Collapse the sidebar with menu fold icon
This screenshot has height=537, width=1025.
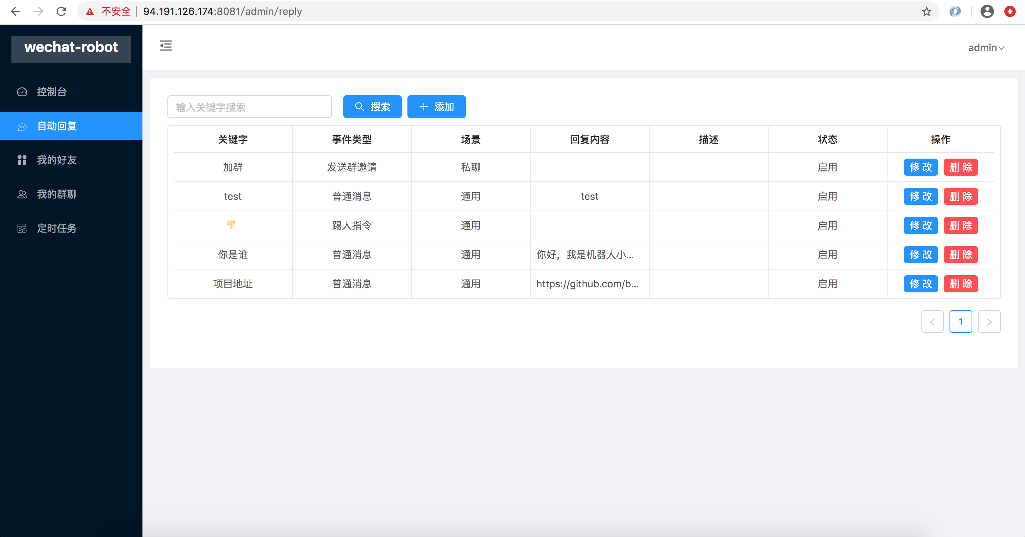(166, 46)
